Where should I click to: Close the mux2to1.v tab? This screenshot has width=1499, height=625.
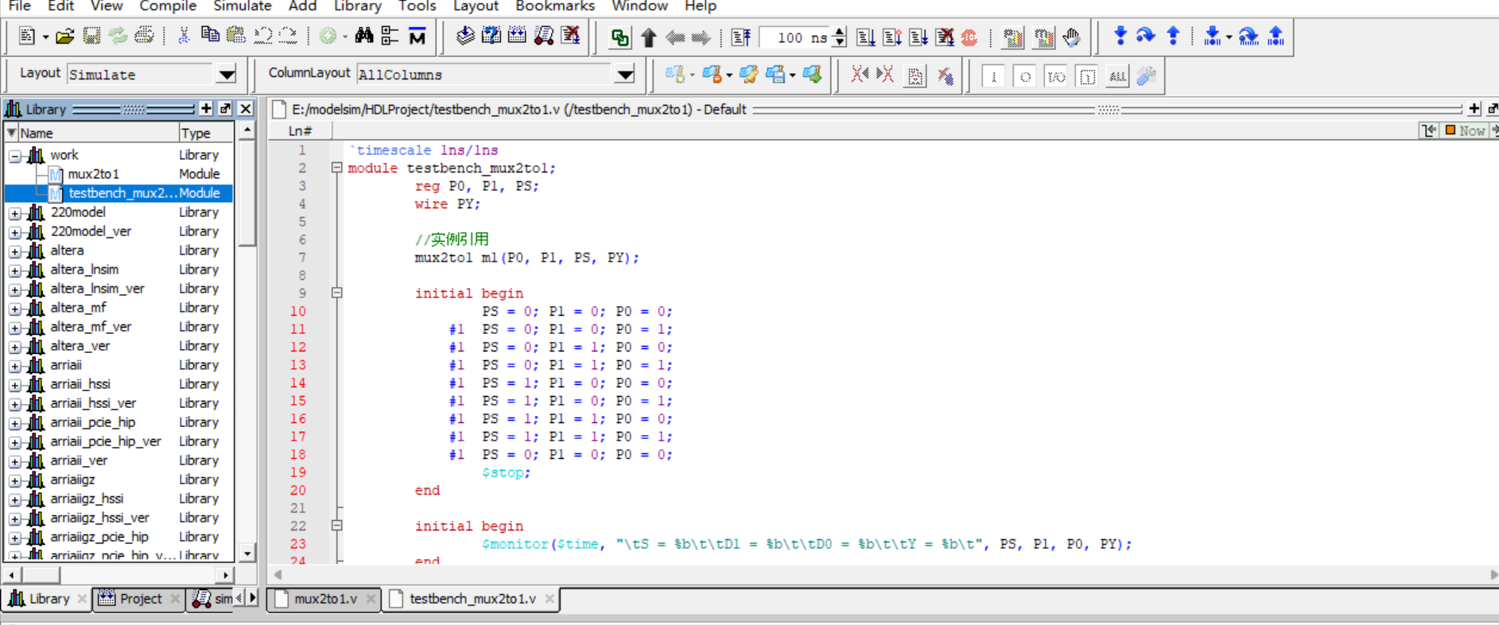[x=371, y=599]
